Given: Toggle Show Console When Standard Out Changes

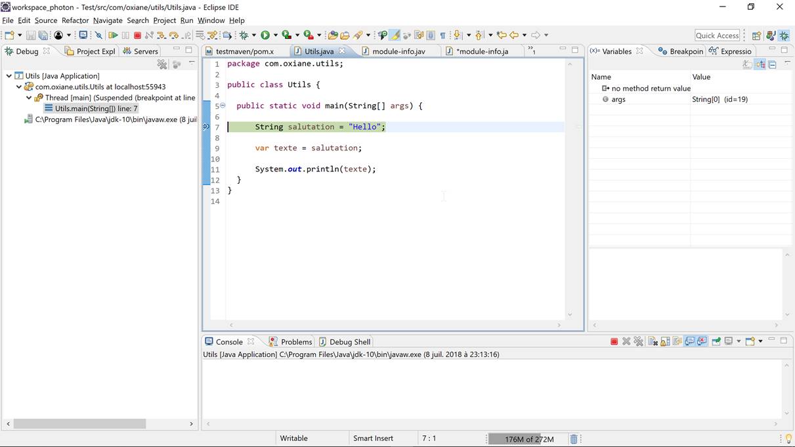Looking at the screenshot, I should (x=690, y=341).
